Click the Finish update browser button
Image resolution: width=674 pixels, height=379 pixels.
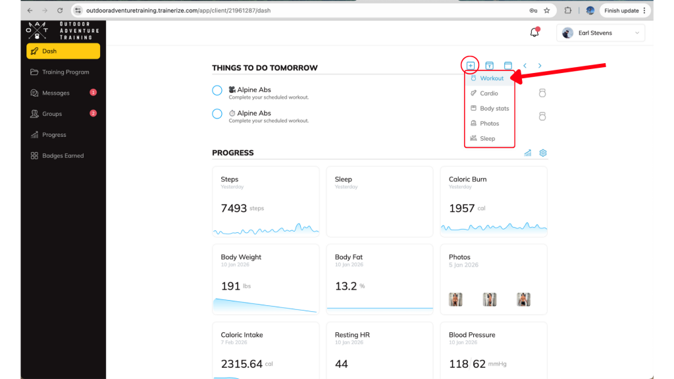625,11
